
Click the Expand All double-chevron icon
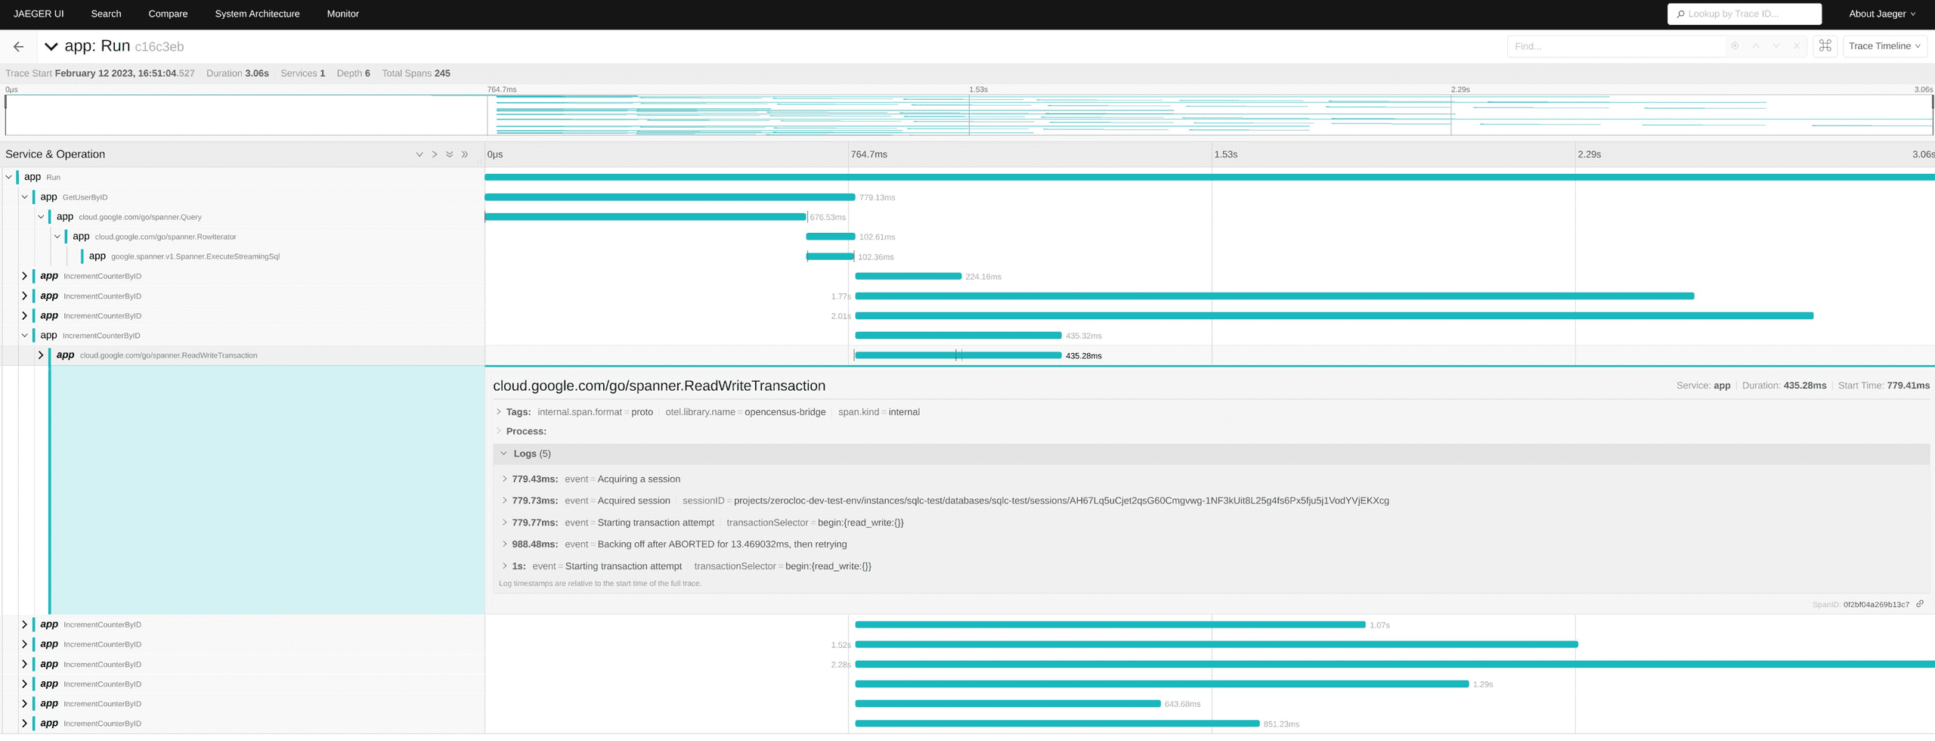(450, 154)
